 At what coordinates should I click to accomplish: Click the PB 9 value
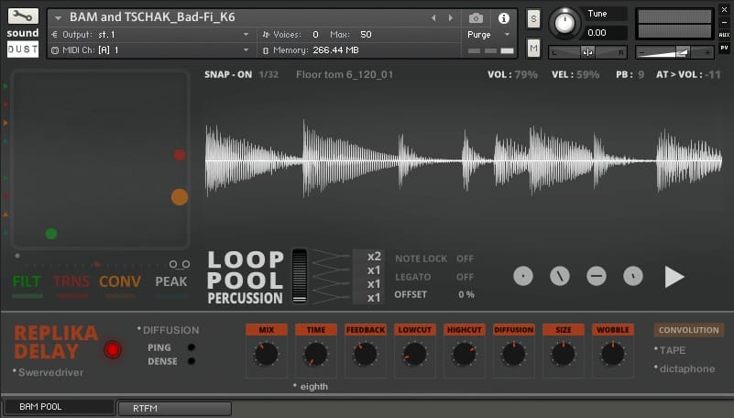[x=641, y=74]
